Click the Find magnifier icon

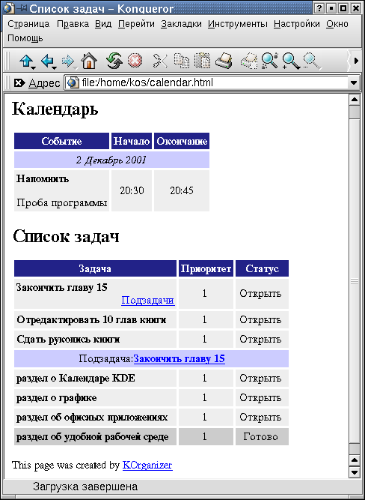pos(269,61)
